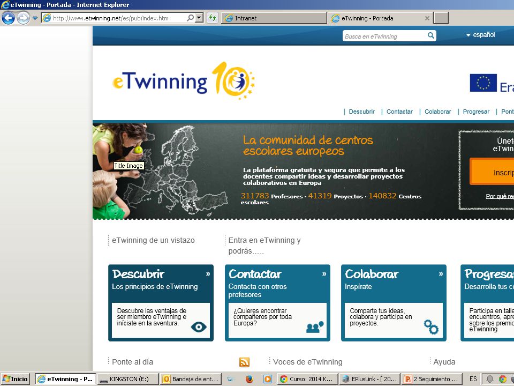Expand the Colaborar card double-chevron
Viewport: 514px width, 386px height.
(x=441, y=274)
